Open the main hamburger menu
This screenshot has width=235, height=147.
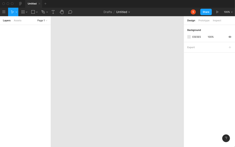[x=4, y=12]
